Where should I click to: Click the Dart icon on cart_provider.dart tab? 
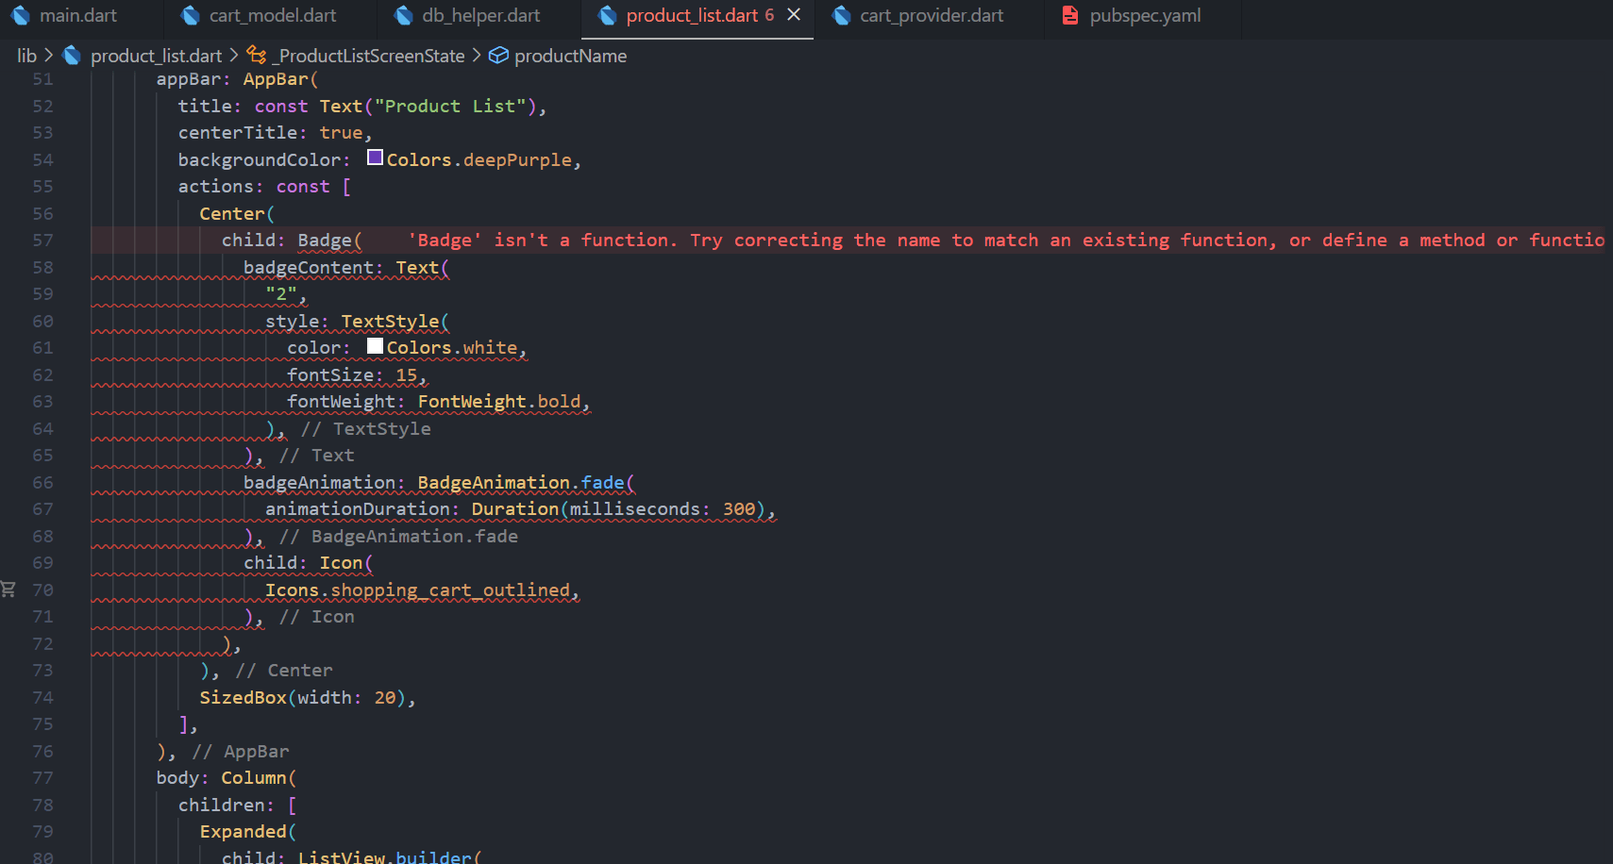click(x=841, y=16)
